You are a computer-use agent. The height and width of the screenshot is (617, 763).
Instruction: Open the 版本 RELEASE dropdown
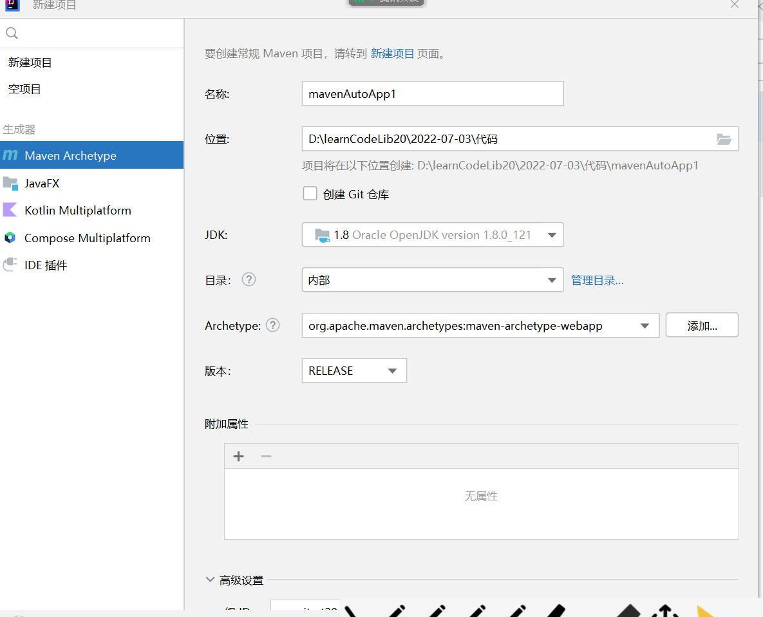(x=354, y=371)
